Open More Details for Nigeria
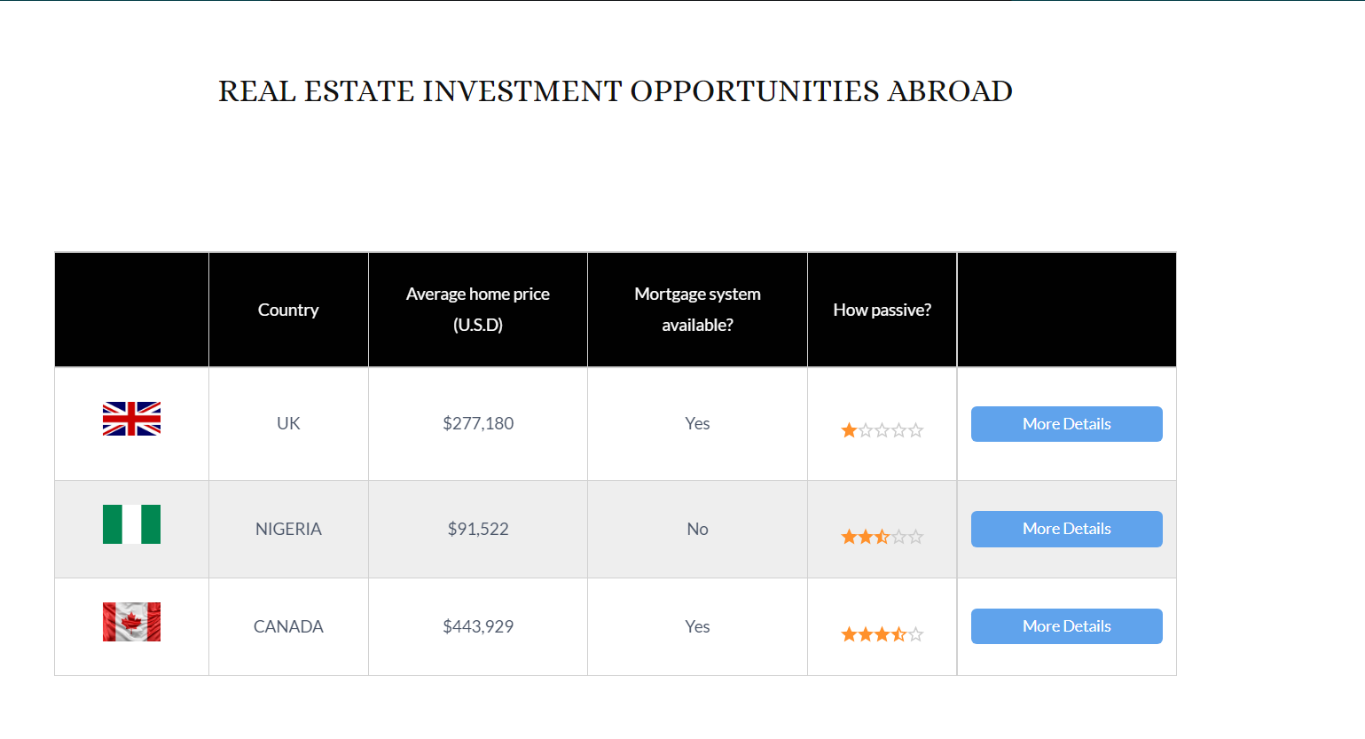Viewport: 1365px width, 739px height. tap(1066, 529)
